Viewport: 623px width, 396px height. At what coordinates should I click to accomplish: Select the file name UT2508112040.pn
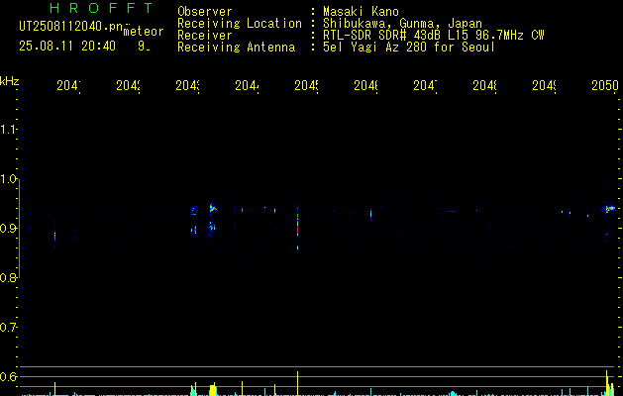(x=70, y=27)
